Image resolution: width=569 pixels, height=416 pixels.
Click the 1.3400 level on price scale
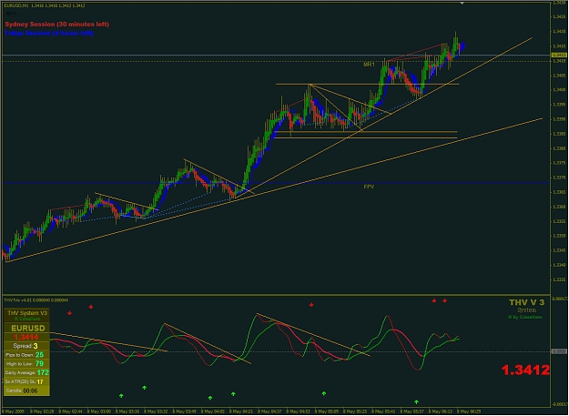[559, 90]
